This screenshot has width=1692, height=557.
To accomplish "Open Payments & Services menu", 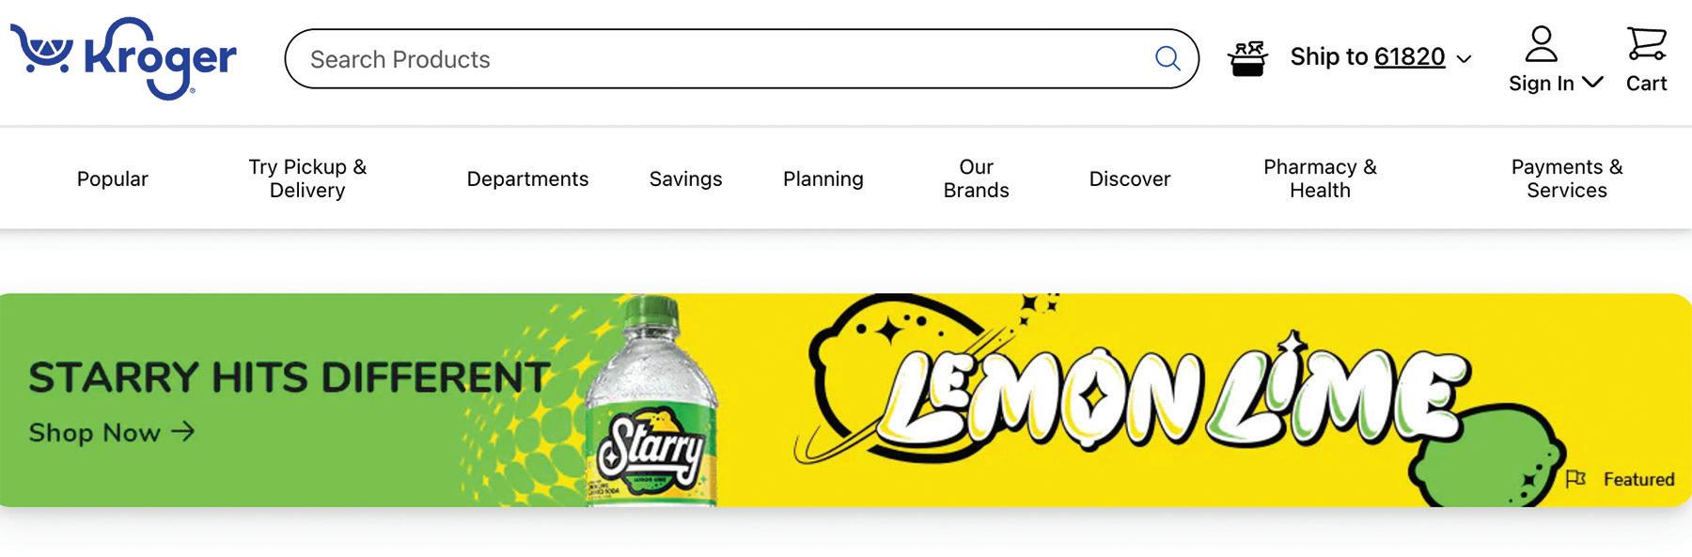I will [1566, 178].
